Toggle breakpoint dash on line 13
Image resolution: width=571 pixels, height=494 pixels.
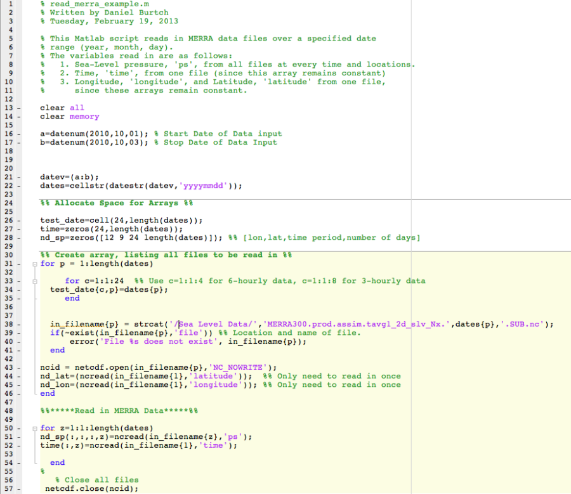[18, 108]
